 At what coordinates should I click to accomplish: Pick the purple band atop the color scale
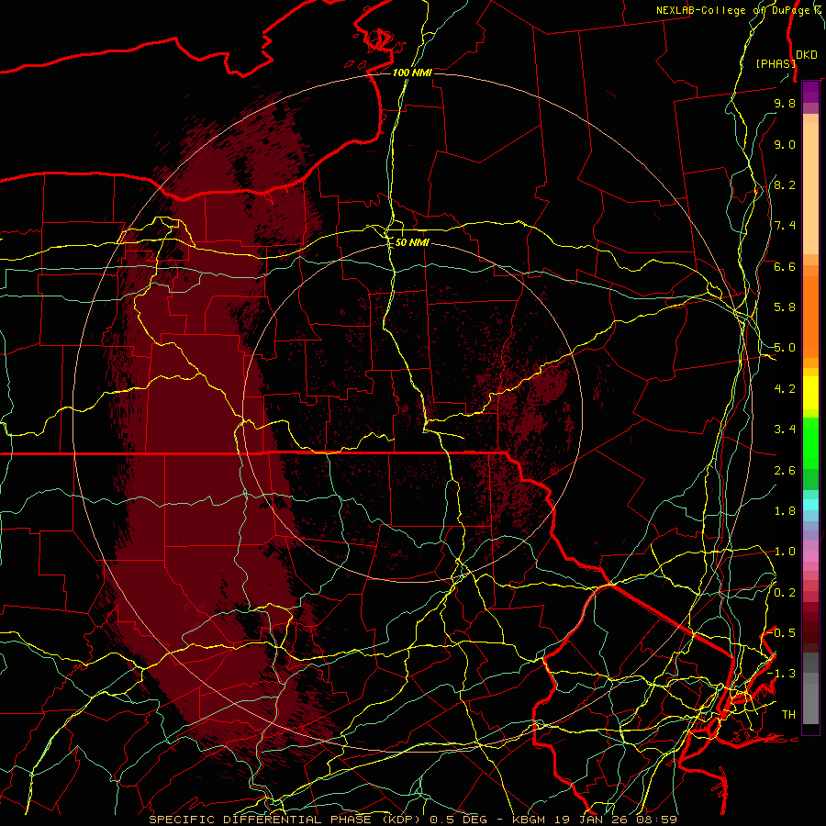(x=810, y=92)
